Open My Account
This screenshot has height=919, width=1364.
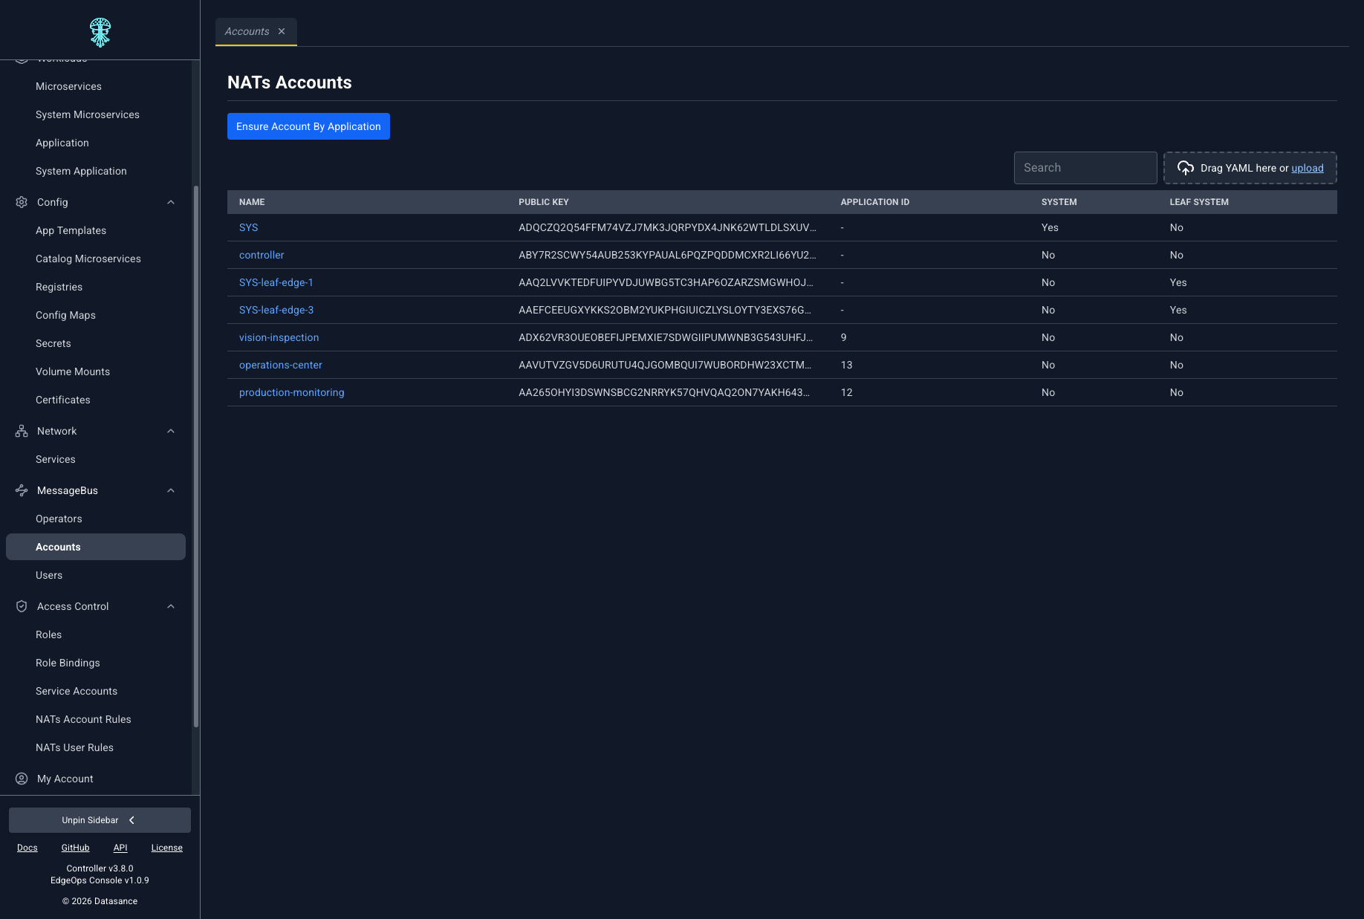[x=65, y=779]
